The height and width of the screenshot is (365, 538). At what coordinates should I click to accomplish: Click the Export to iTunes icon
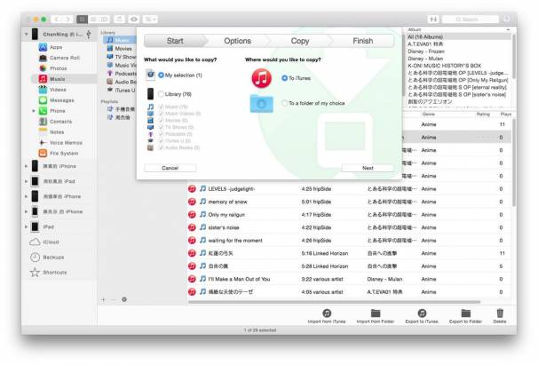422,313
